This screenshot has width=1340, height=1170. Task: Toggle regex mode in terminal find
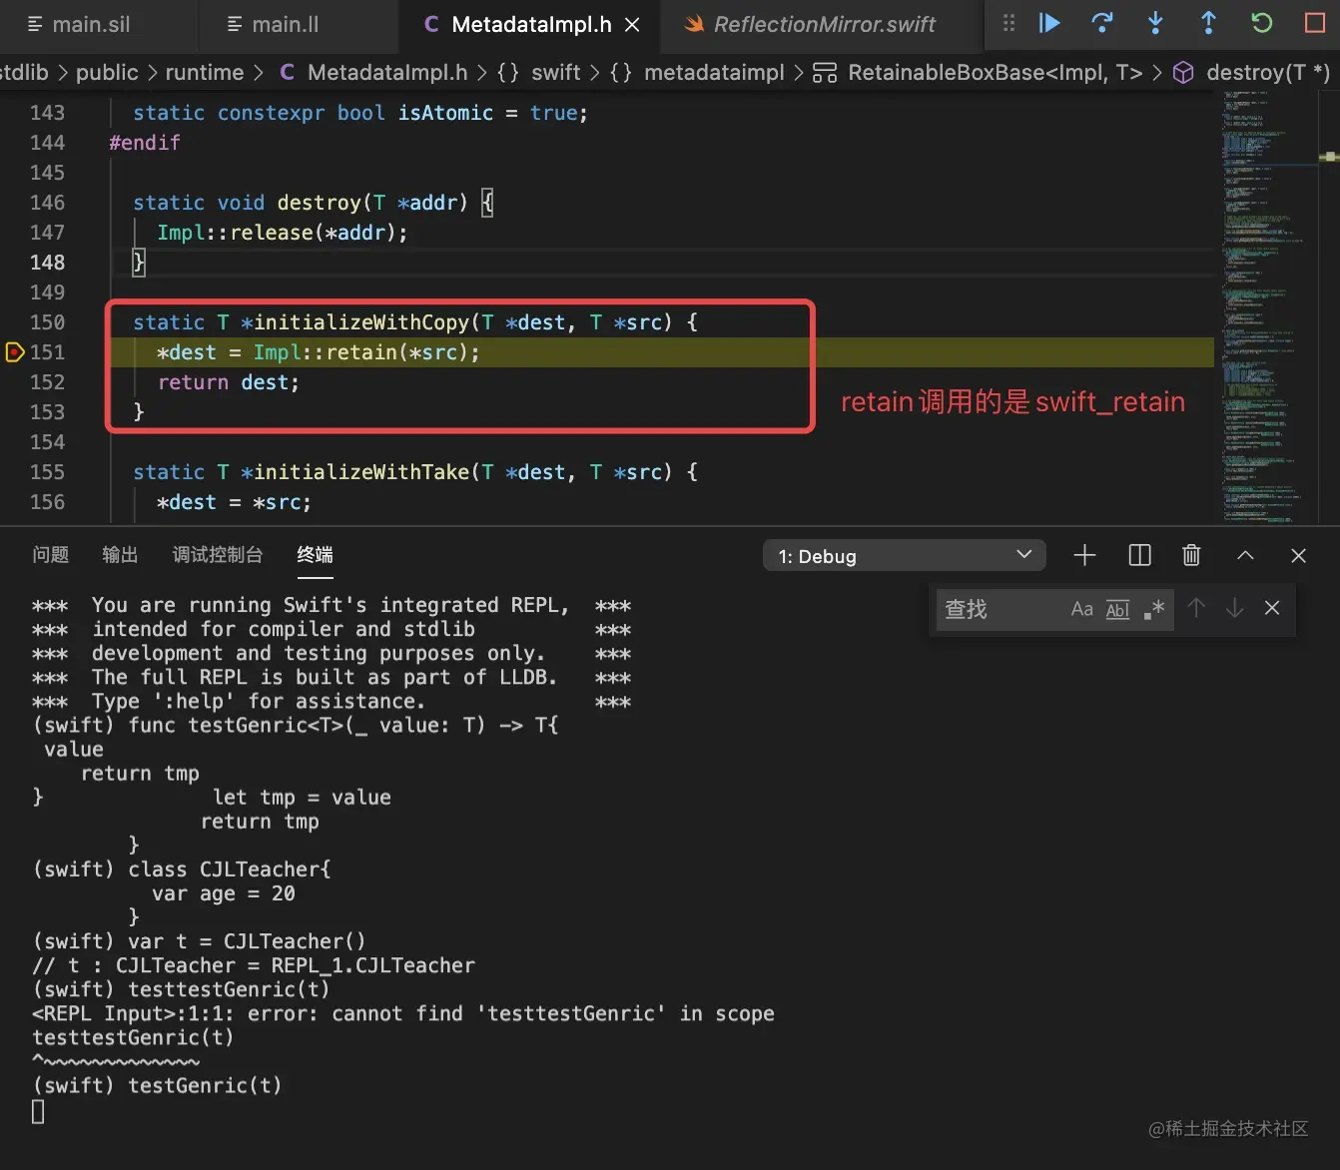(x=1154, y=609)
